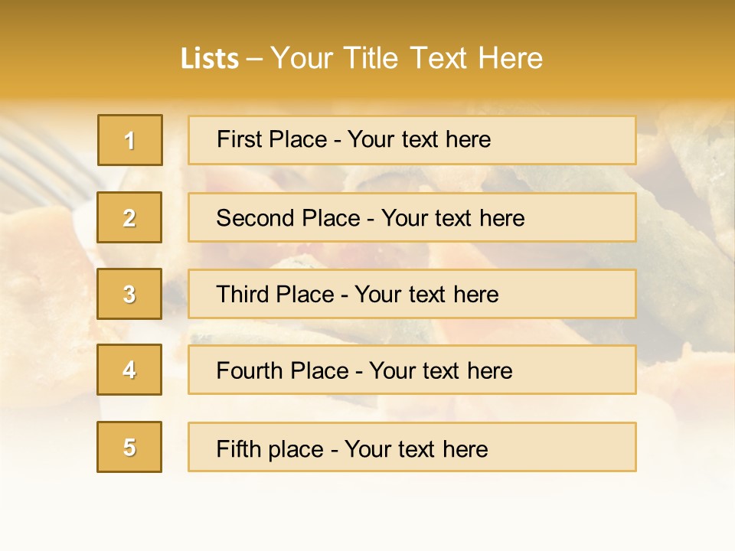Click the number 5 square
The height and width of the screenshot is (551, 735).
(x=129, y=447)
